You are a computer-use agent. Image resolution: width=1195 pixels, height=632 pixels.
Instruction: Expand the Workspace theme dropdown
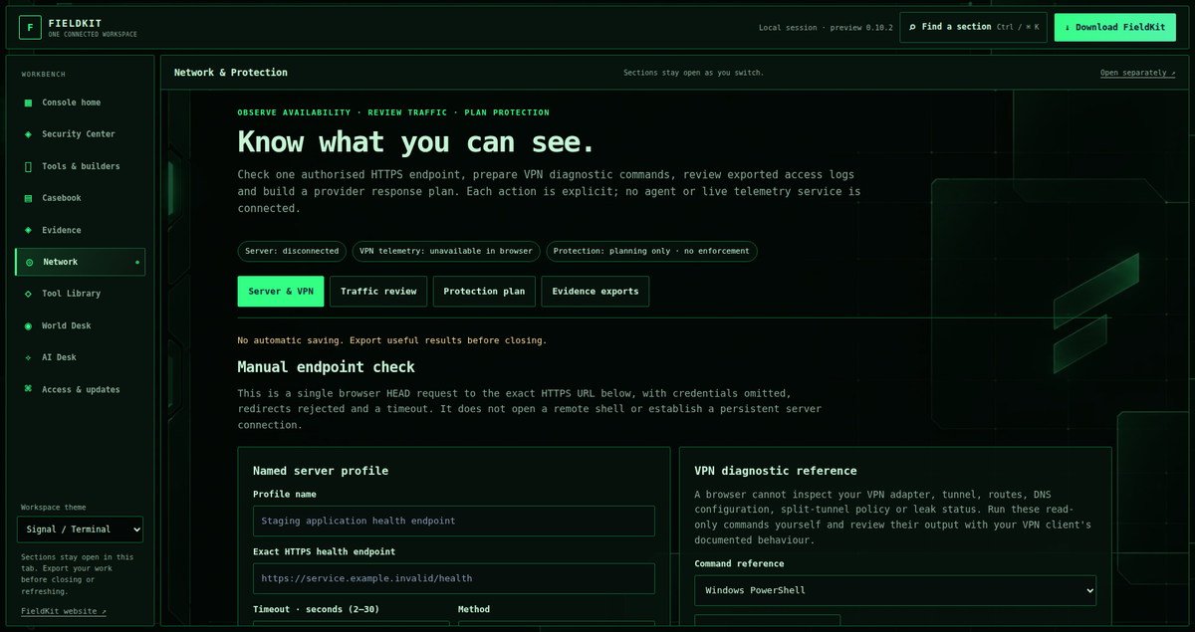click(x=80, y=529)
